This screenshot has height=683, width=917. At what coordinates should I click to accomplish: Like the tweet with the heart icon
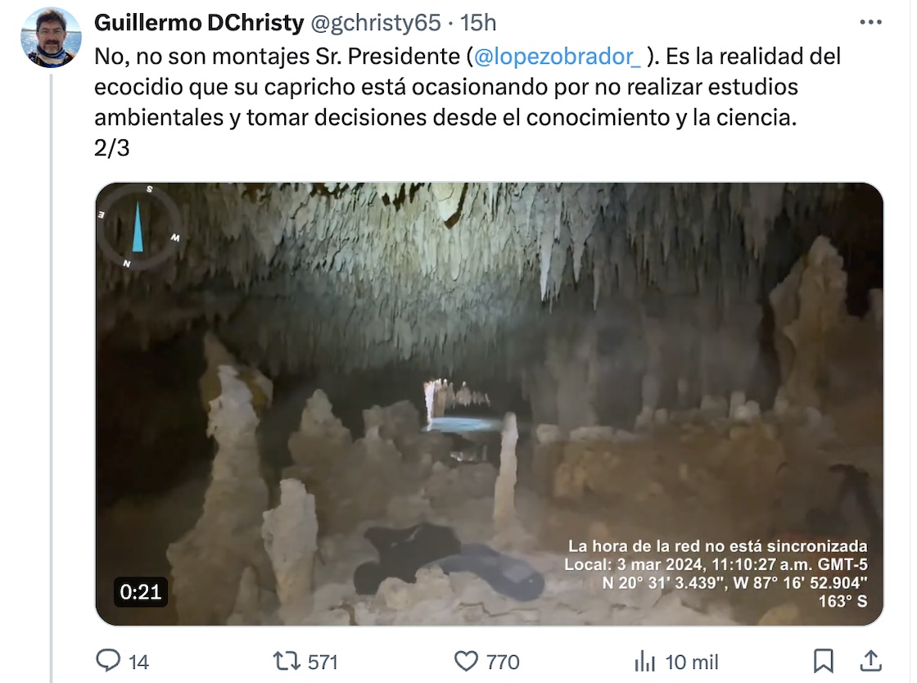tap(466, 662)
